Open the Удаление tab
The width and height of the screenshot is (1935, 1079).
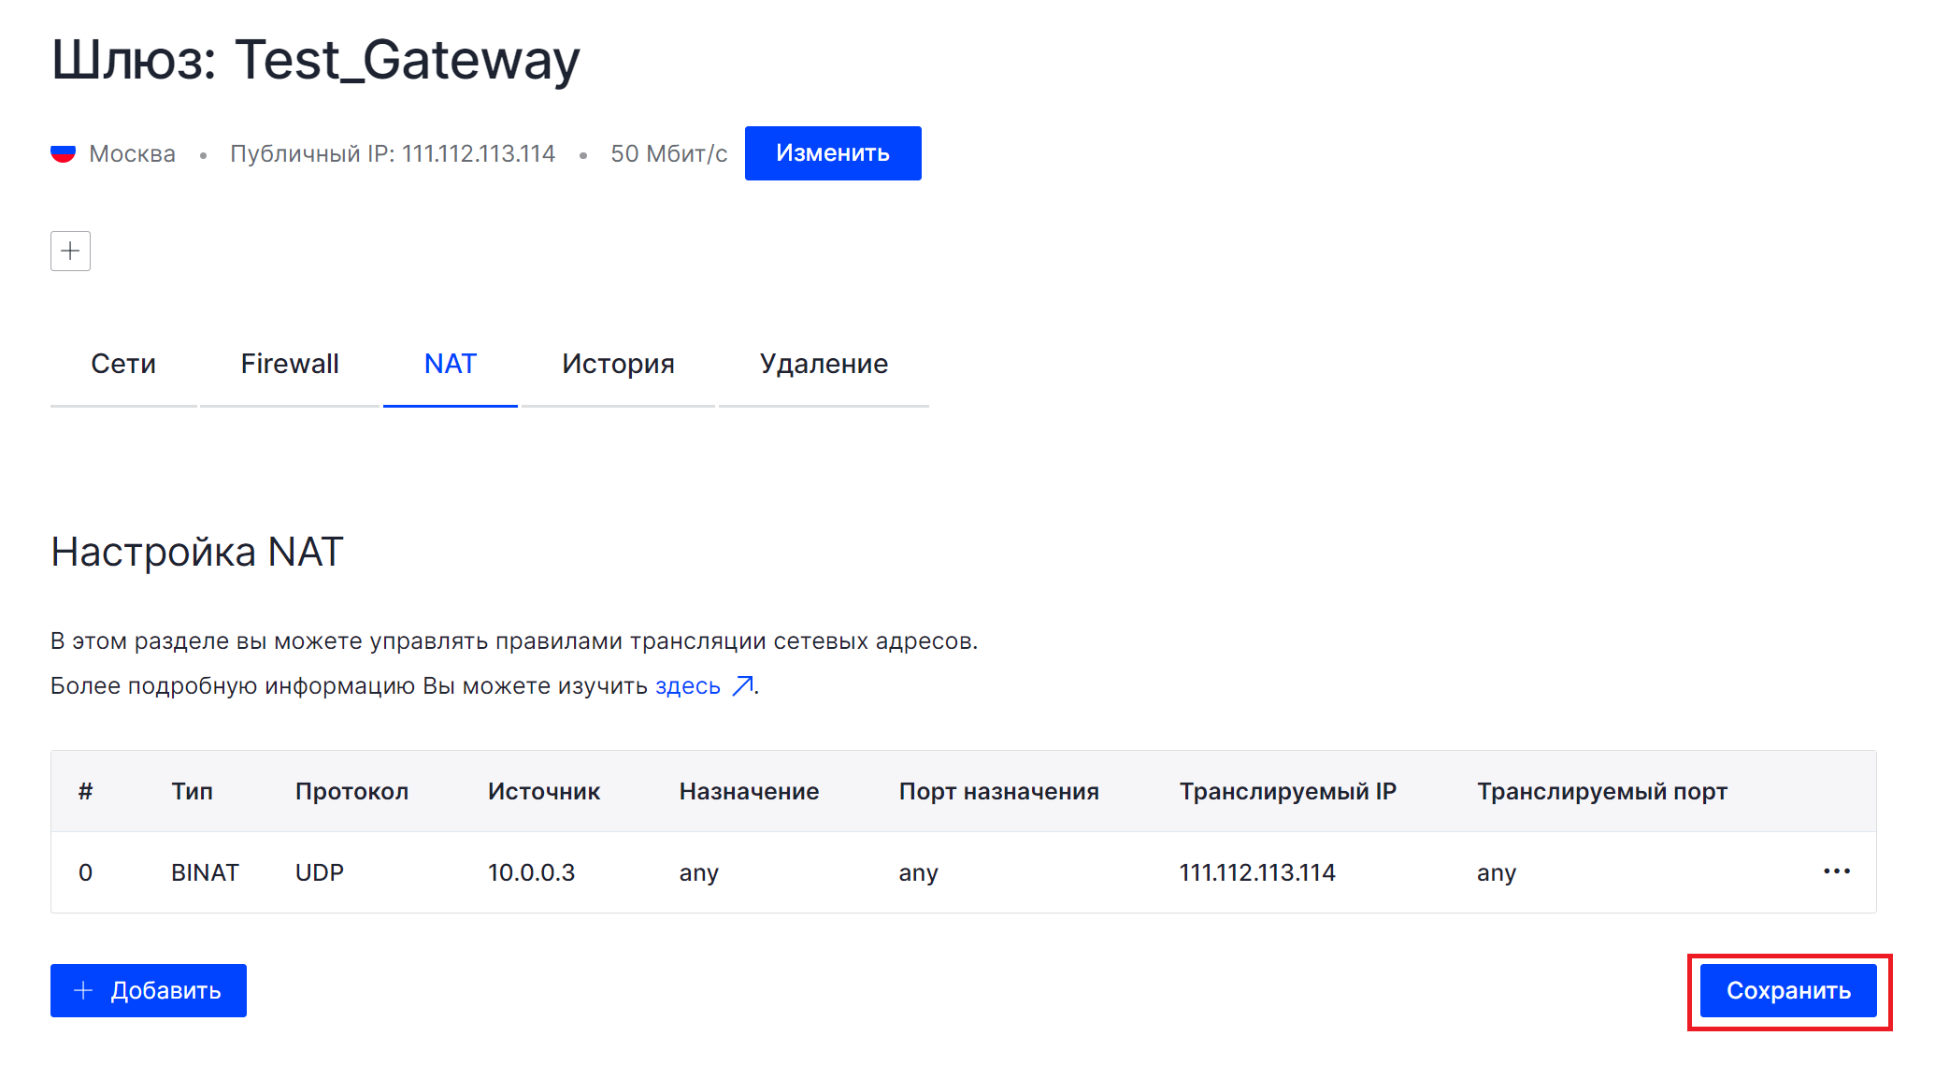(824, 364)
